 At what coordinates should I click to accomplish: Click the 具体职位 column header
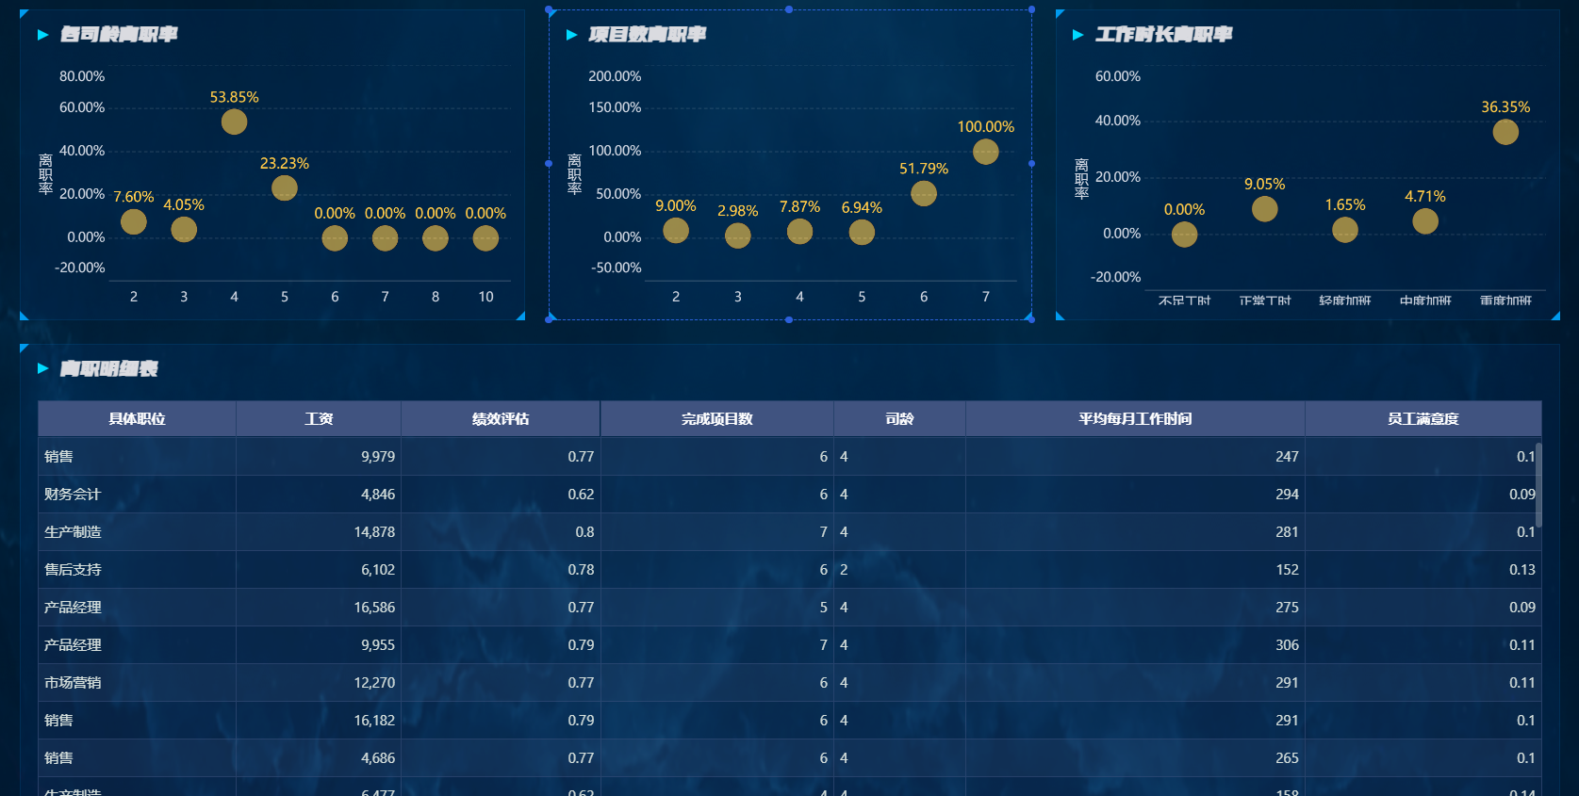pos(137,418)
